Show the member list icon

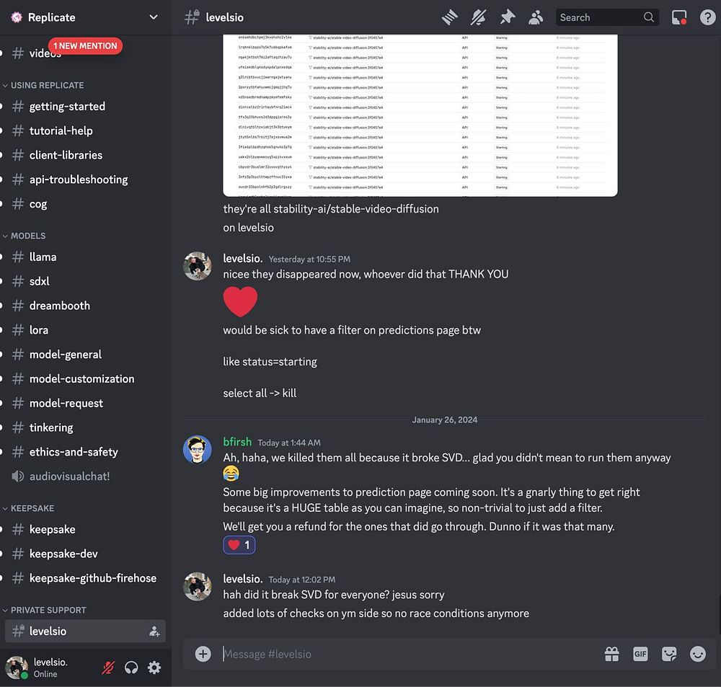pos(536,17)
